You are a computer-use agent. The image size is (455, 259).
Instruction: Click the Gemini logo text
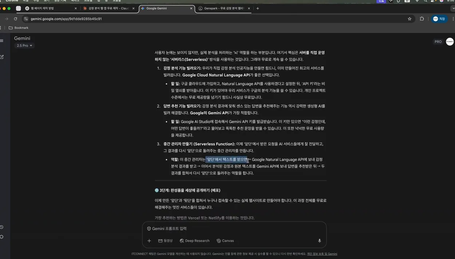(x=22, y=38)
